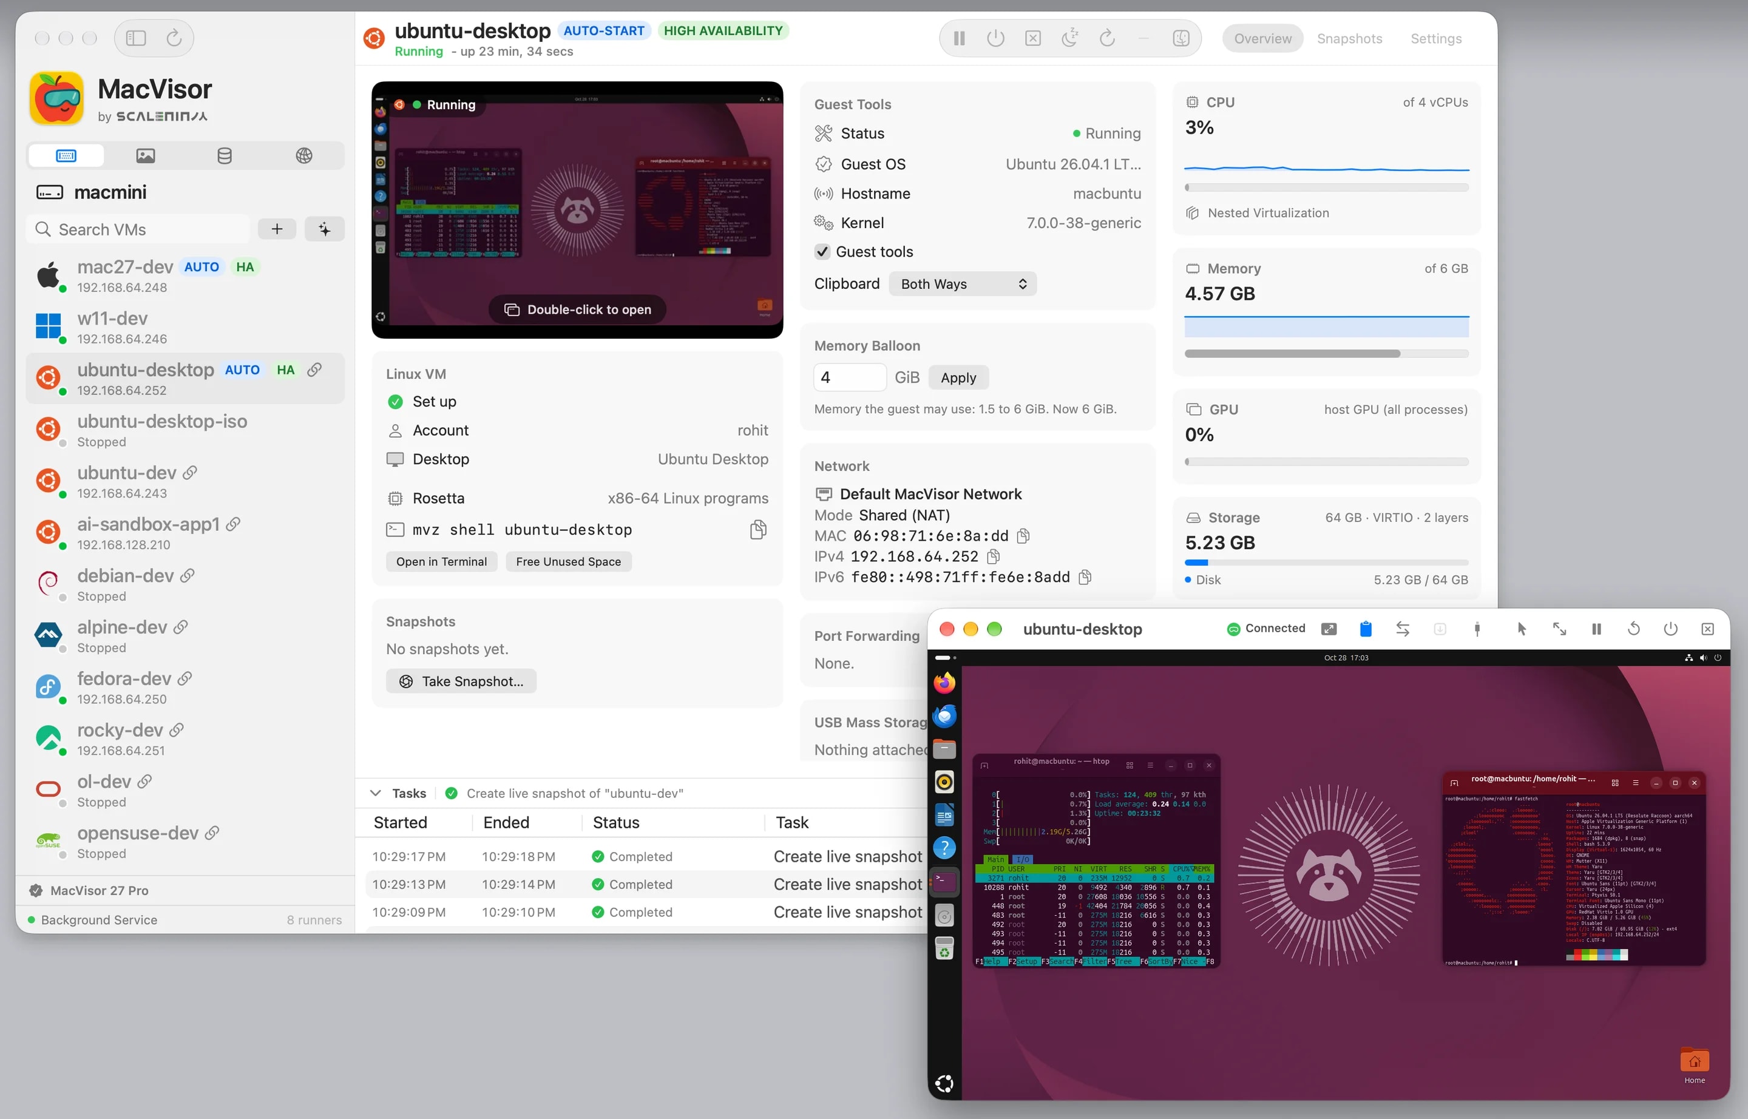Open the Clipboard Both Ways dropdown
The height and width of the screenshot is (1119, 1748).
[963, 284]
